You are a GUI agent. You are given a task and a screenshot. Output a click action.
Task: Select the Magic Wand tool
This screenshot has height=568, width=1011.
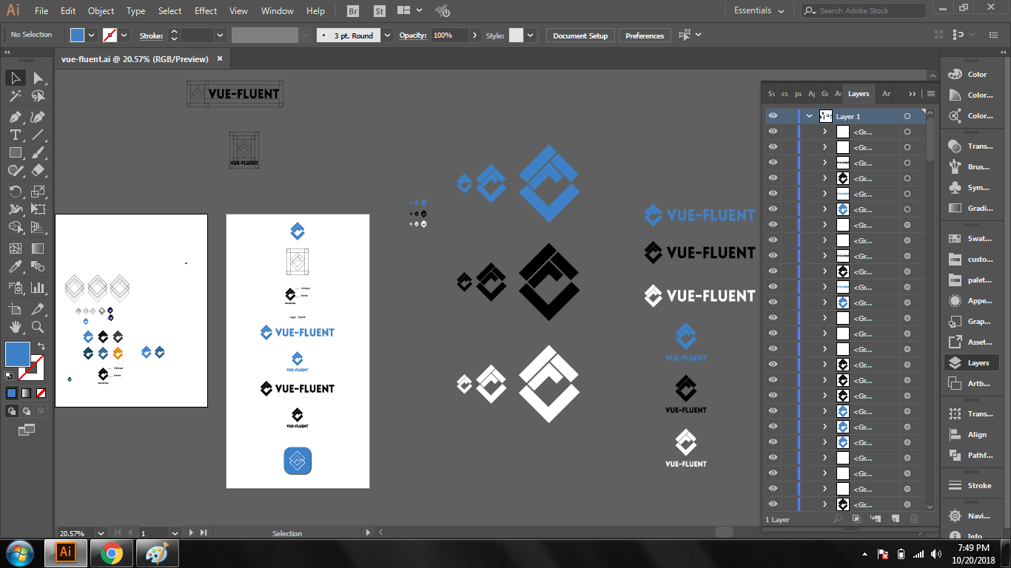15,96
